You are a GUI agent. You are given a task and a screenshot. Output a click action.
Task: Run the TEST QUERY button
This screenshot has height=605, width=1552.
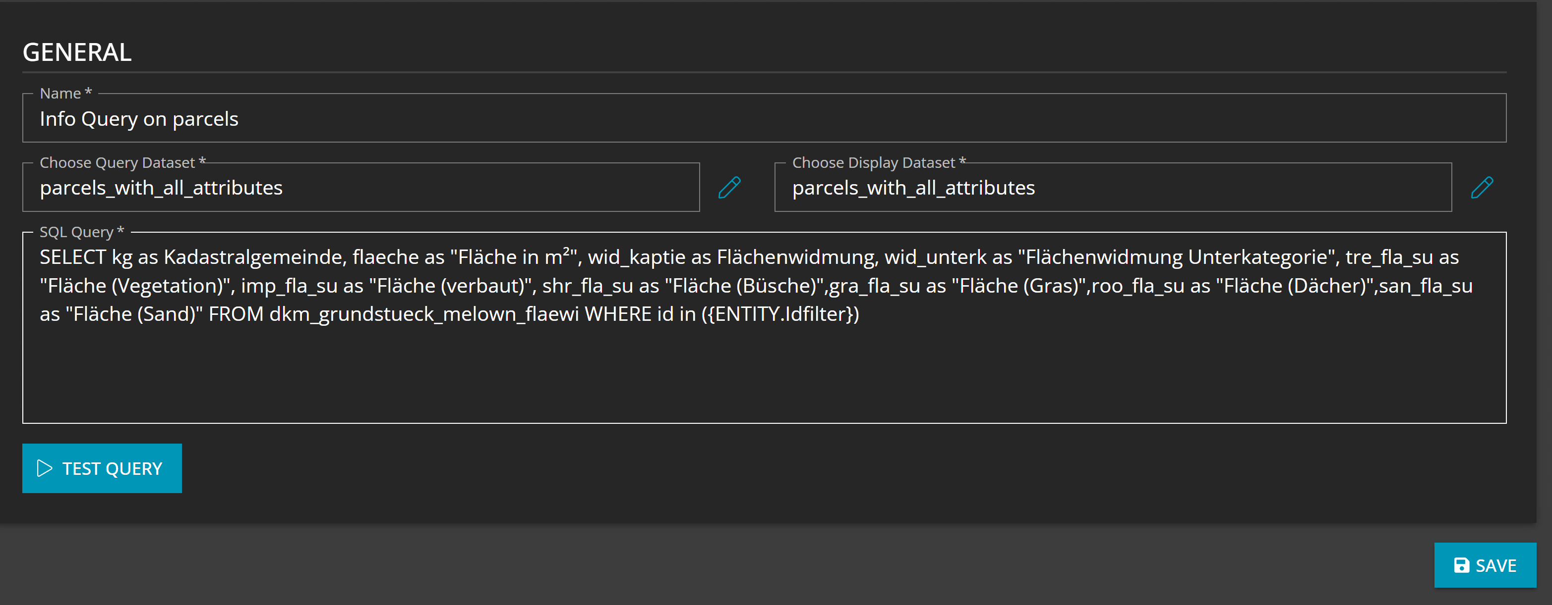[102, 468]
